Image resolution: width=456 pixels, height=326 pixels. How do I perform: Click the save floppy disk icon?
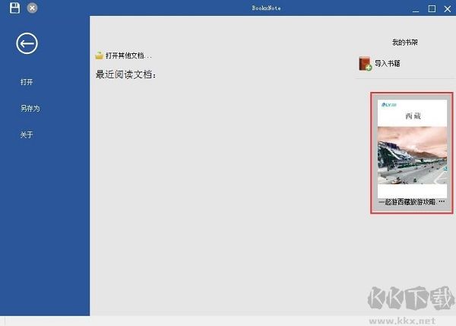(14, 8)
